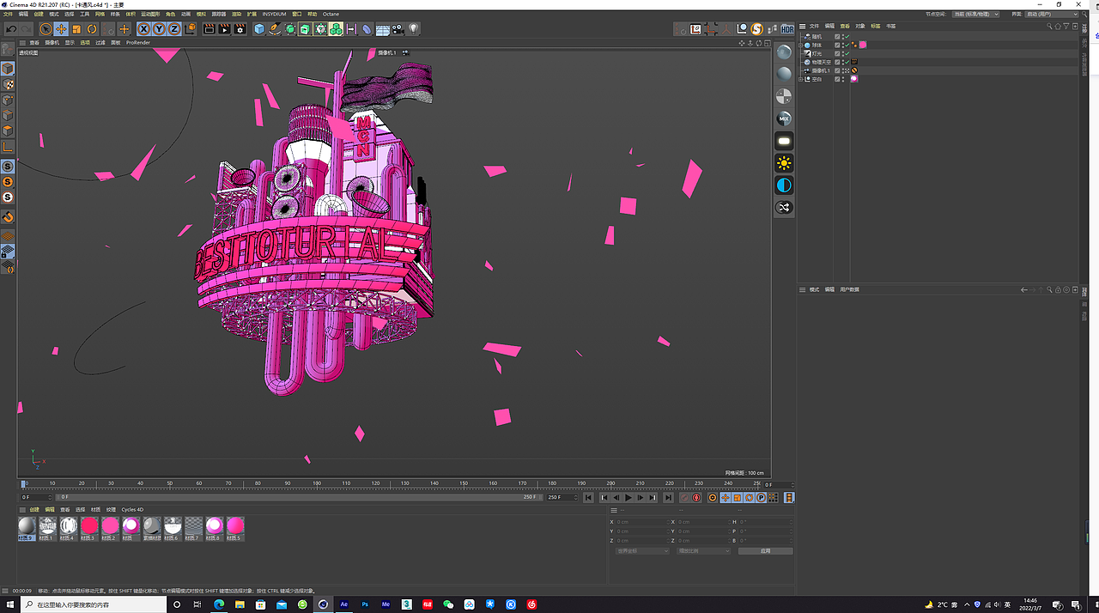This screenshot has width=1099, height=613.
Task: Open the ProRender viewport menu
Action: [x=138, y=42]
